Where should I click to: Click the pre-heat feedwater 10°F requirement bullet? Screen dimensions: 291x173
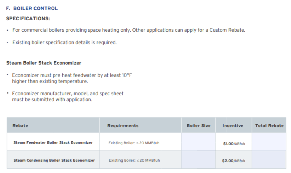click(x=72, y=78)
